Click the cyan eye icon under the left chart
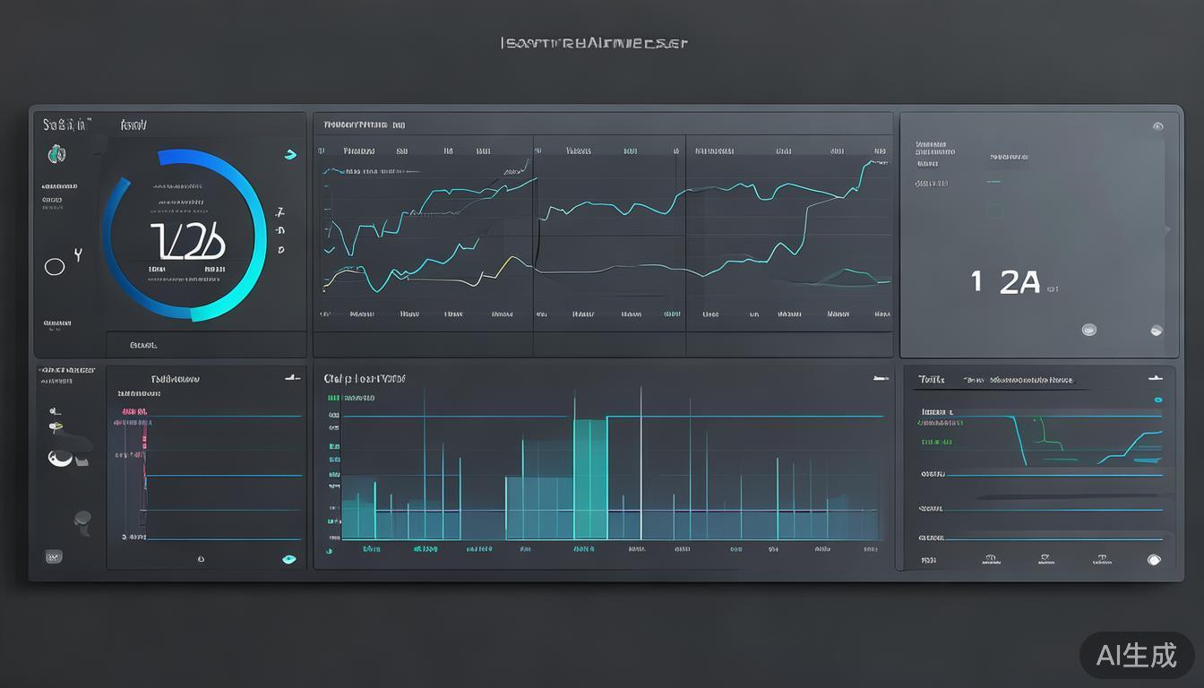1204x688 pixels. tap(288, 559)
